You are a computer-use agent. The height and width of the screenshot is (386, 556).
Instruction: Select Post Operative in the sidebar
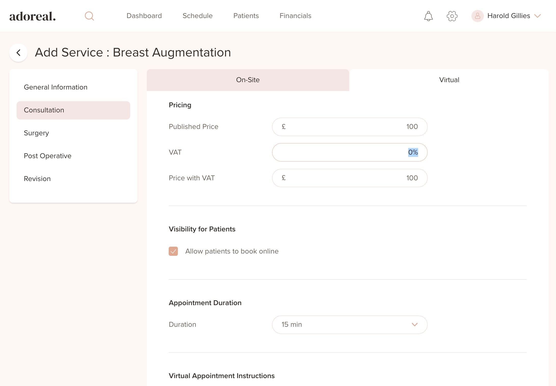[x=48, y=156]
